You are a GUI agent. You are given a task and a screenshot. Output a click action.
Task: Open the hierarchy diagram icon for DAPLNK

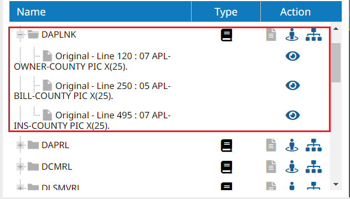[313, 35]
